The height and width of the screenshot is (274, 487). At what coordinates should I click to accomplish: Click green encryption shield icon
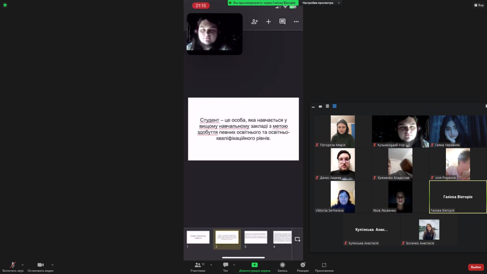[x=5, y=5]
